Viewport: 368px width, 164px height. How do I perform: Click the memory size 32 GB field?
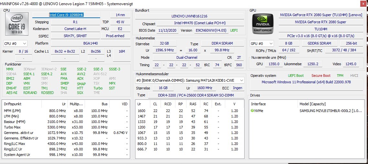164,43
